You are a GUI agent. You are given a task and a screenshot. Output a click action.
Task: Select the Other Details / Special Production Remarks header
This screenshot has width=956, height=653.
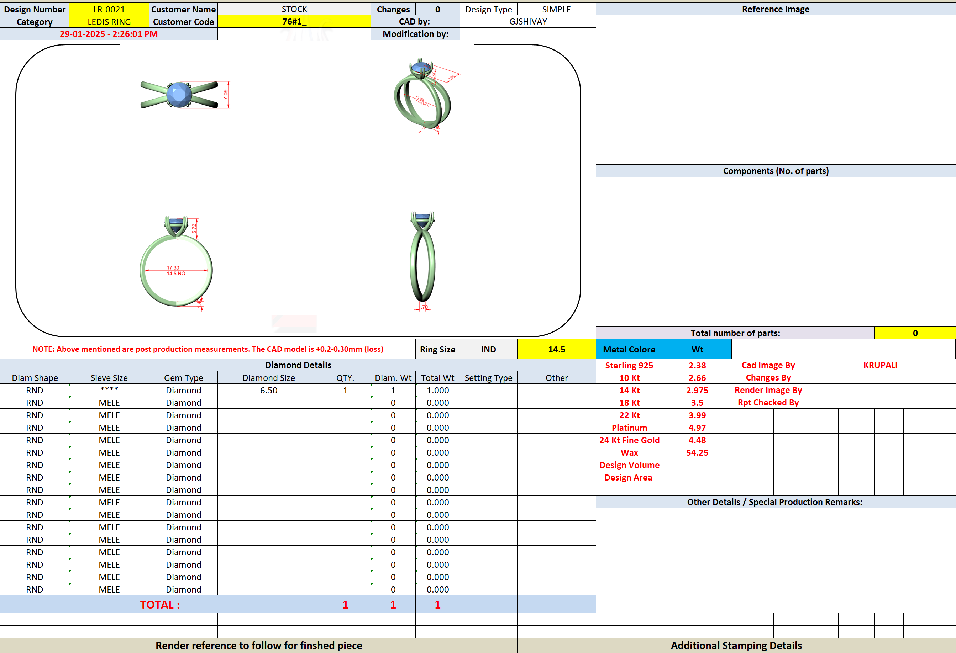[x=776, y=502]
